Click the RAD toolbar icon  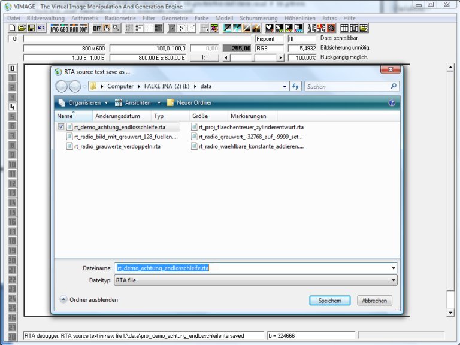pos(74,28)
